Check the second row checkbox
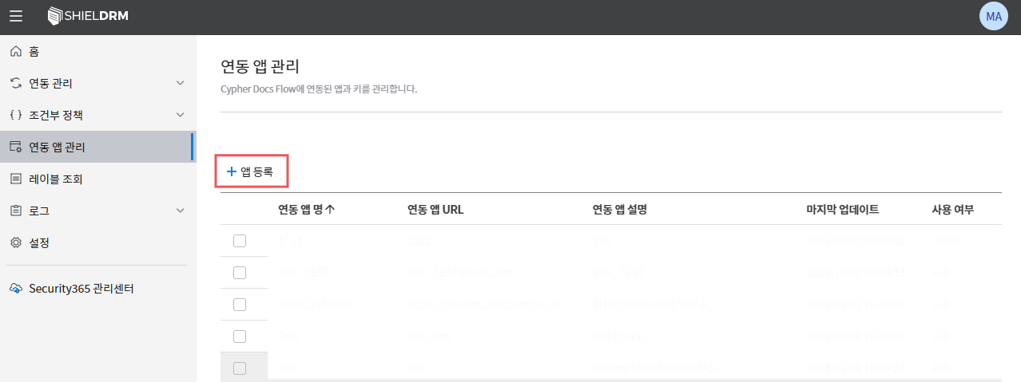This screenshot has height=382, width=1021. tap(240, 273)
